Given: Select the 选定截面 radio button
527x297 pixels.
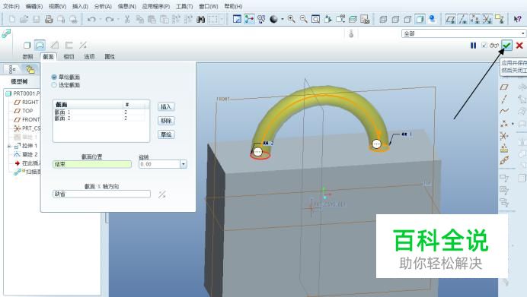Looking at the screenshot, I should (x=54, y=85).
